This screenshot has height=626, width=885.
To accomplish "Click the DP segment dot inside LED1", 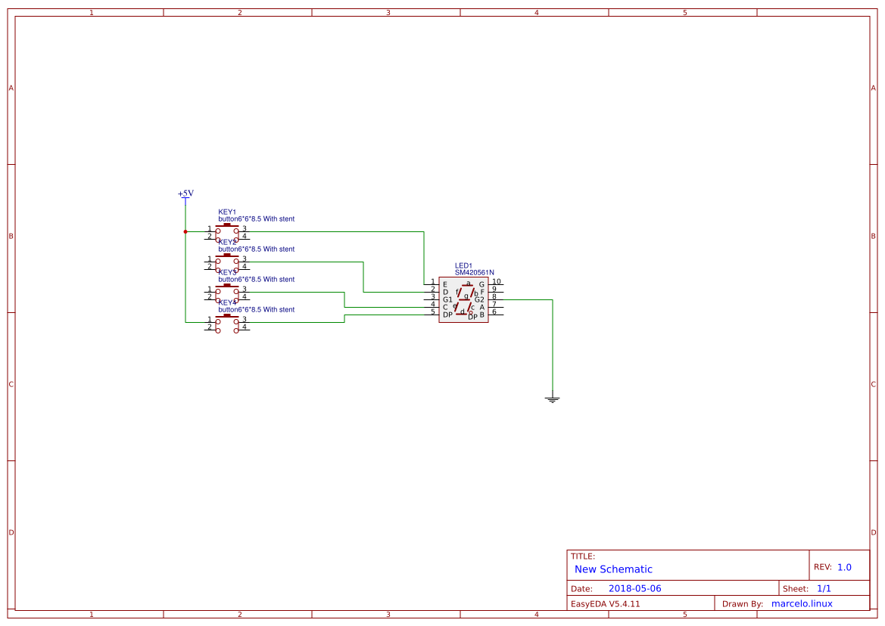I will [471, 314].
